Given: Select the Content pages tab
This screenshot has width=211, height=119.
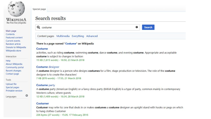Looking at the screenshot, I should (x=46, y=36).
